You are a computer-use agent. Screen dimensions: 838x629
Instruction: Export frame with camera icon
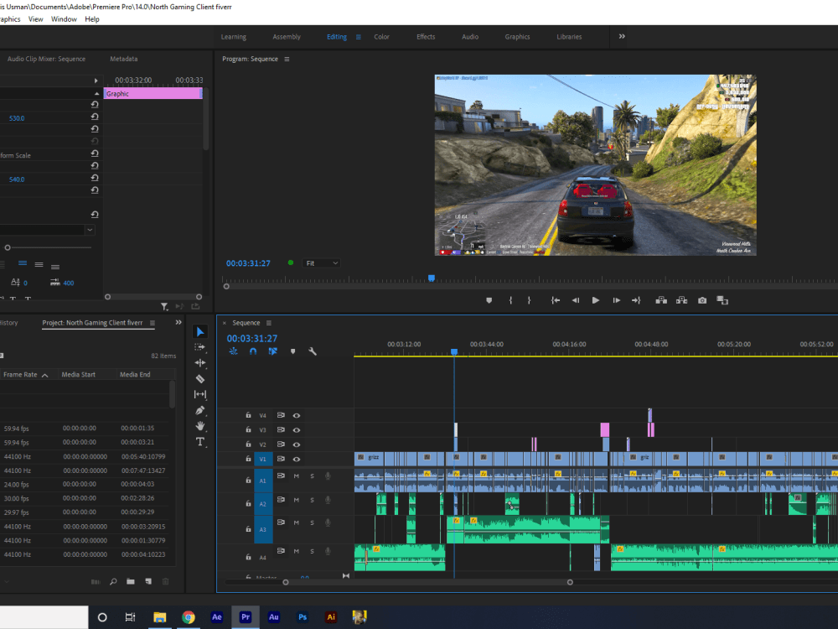click(x=702, y=300)
